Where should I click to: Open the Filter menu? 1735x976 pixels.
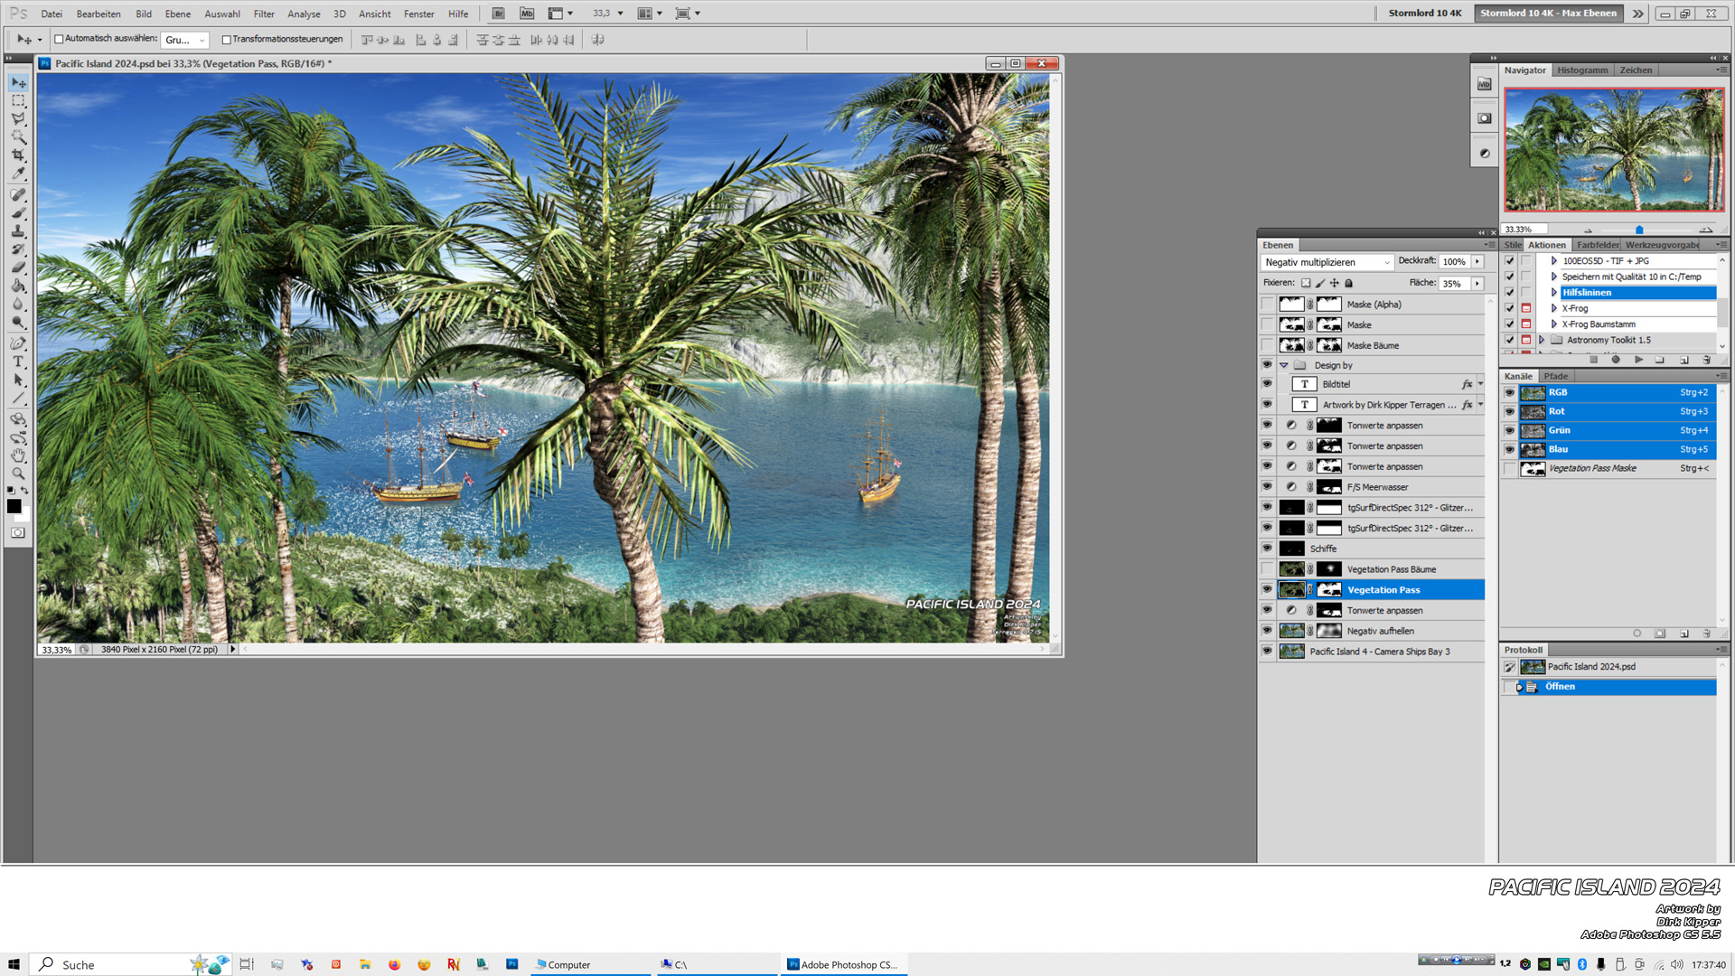pos(264,14)
